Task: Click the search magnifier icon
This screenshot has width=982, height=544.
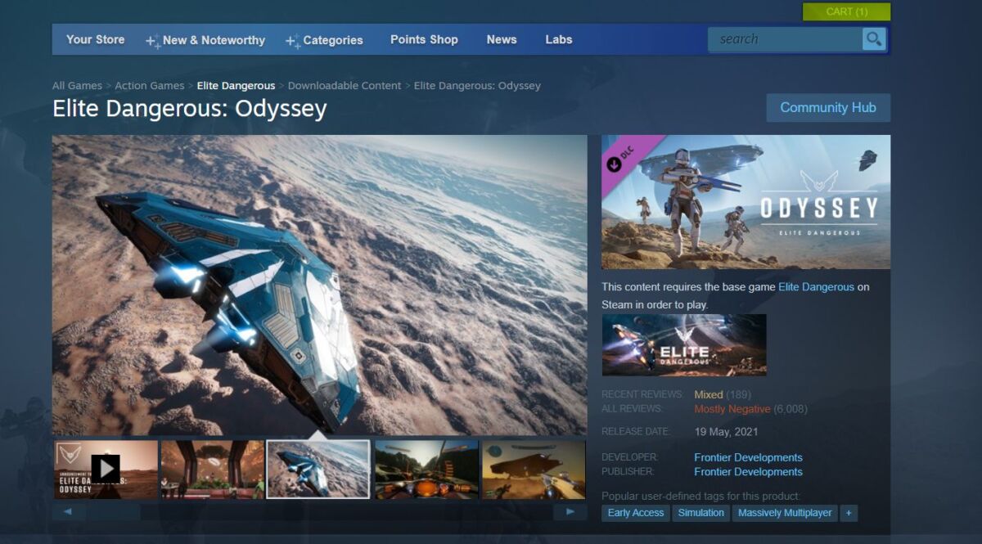Action: coord(874,38)
